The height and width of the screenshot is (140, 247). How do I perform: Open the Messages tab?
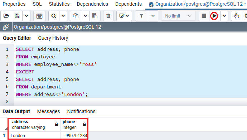point(49,111)
